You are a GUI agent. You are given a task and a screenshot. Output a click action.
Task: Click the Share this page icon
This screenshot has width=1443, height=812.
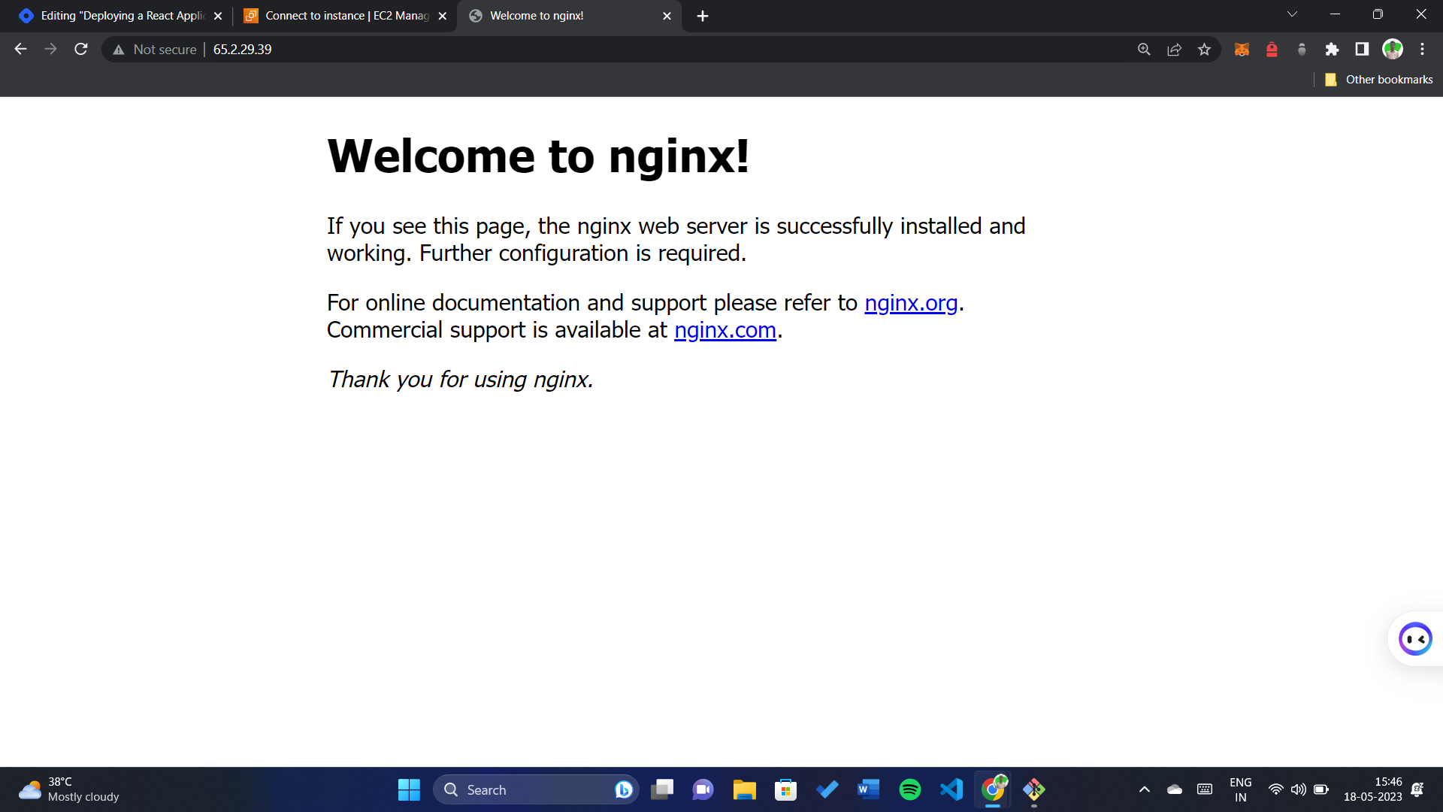1174,50
